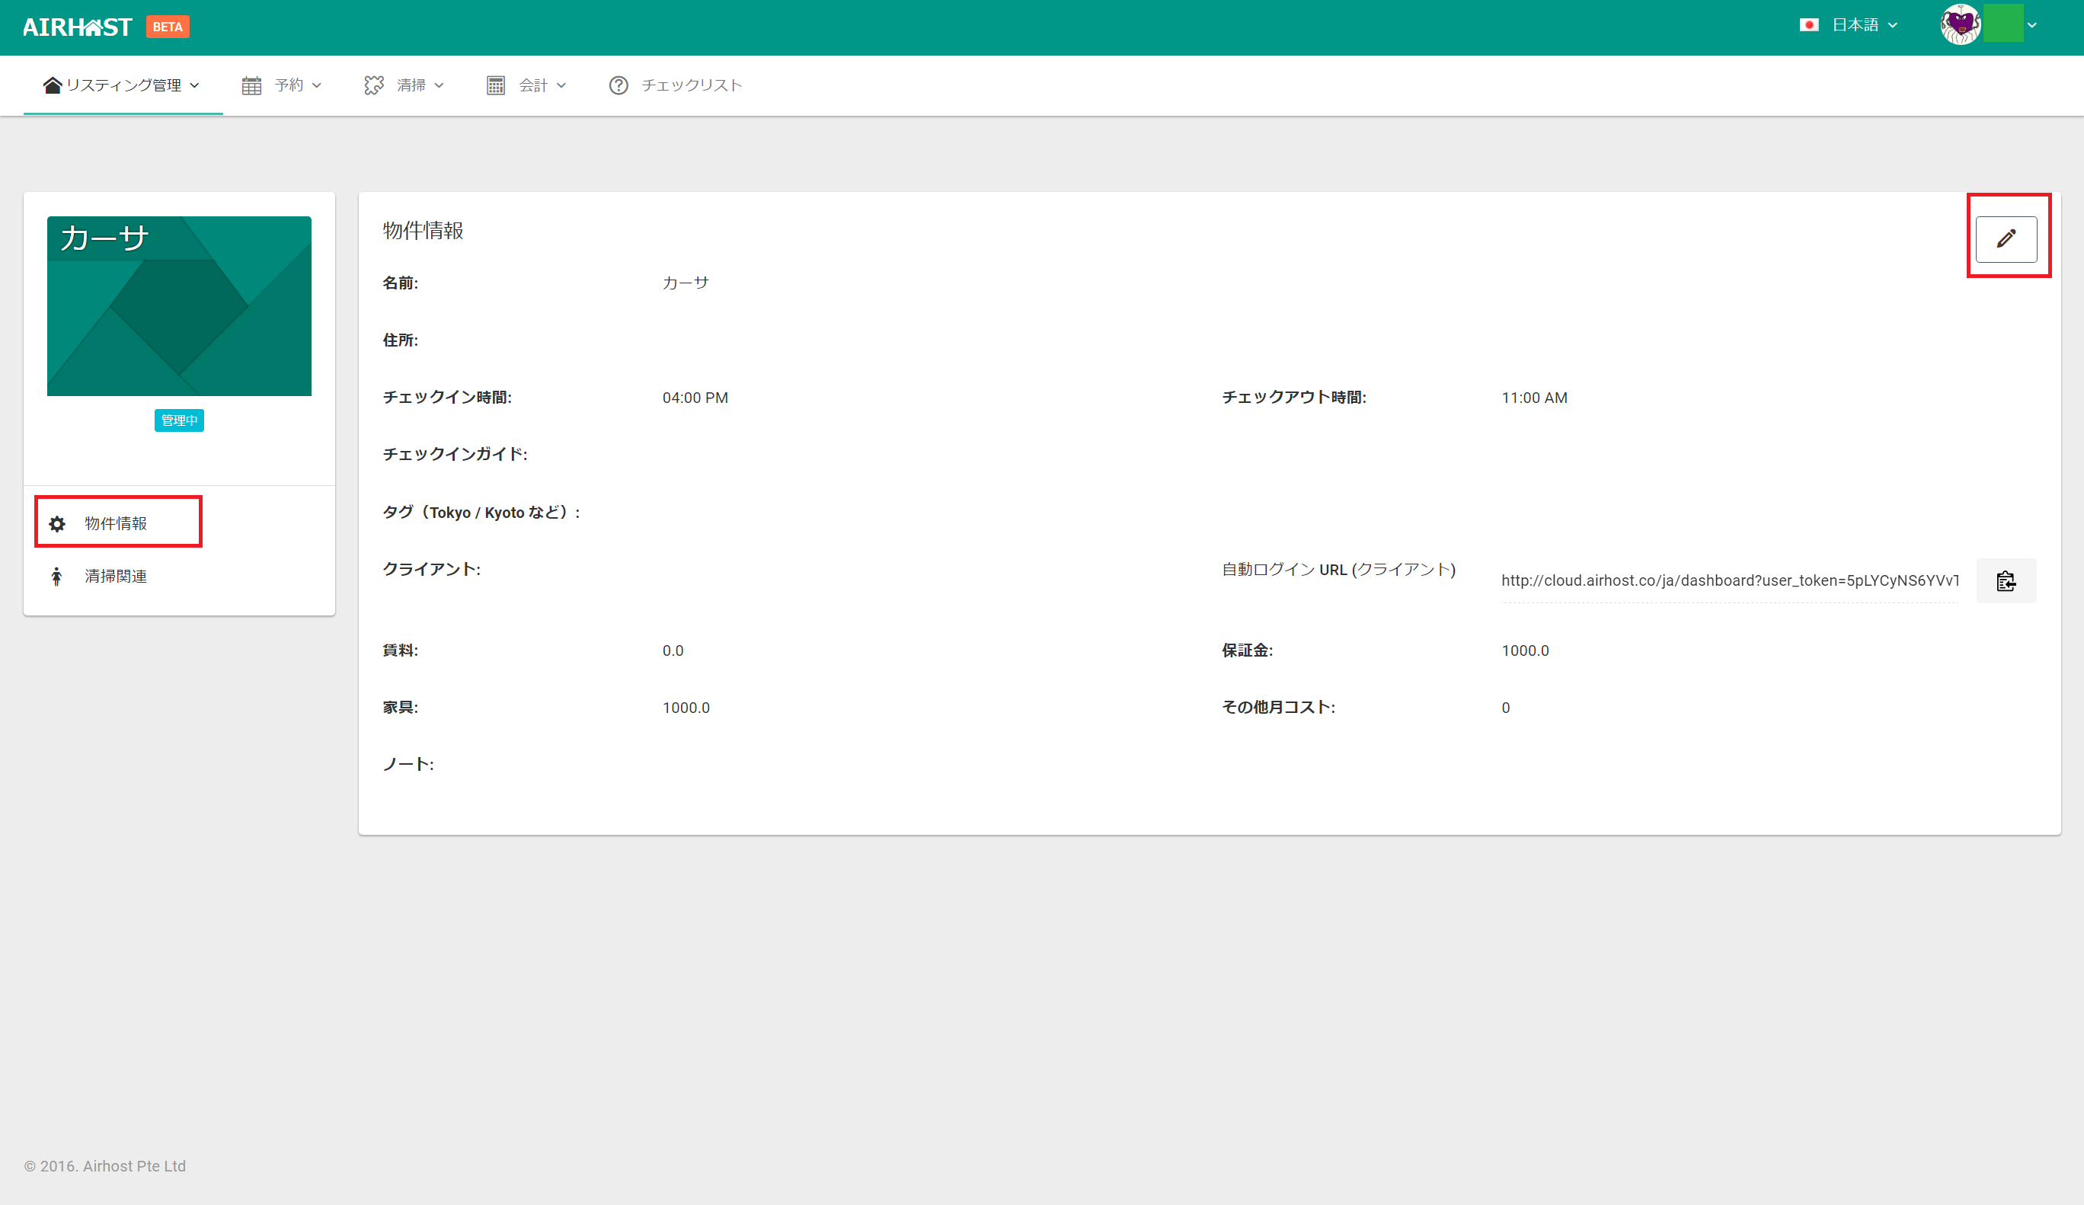This screenshot has width=2084, height=1205.
Task: Click the calendar icon for 予約
Action: pyautogui.click(x=251, y=85)
